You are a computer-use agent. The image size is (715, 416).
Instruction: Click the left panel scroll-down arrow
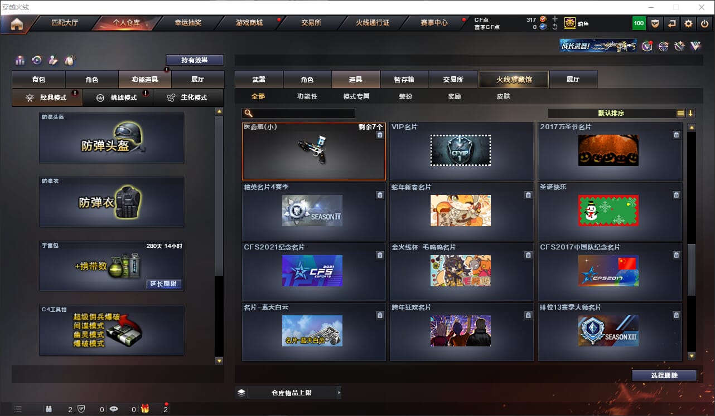[219, 361]
